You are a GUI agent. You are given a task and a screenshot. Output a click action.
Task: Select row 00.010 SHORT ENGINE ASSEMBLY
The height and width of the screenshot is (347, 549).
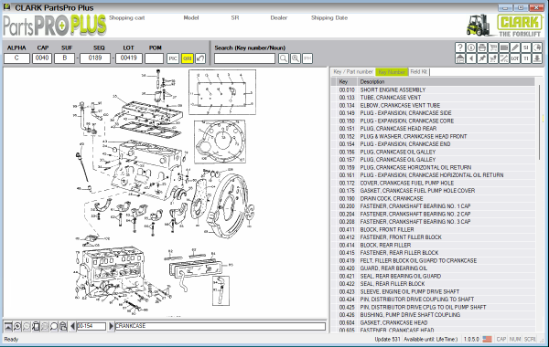point(433,89)
